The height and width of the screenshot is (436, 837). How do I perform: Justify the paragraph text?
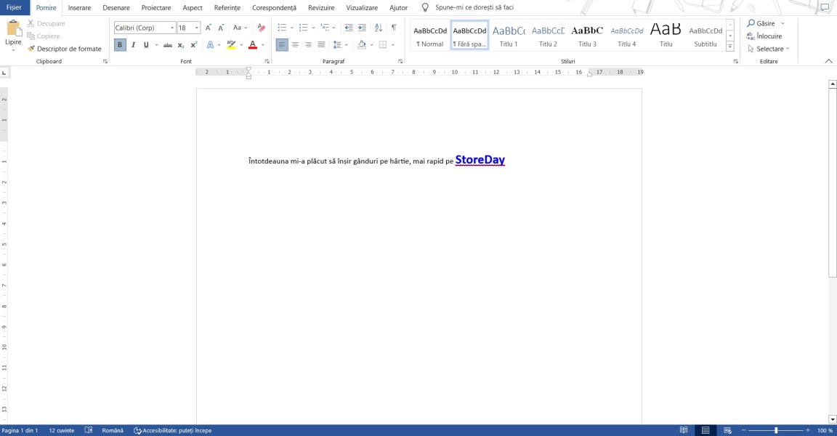pos(321,45)
